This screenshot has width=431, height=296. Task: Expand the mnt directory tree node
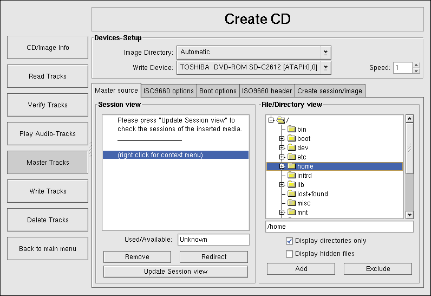282,213
